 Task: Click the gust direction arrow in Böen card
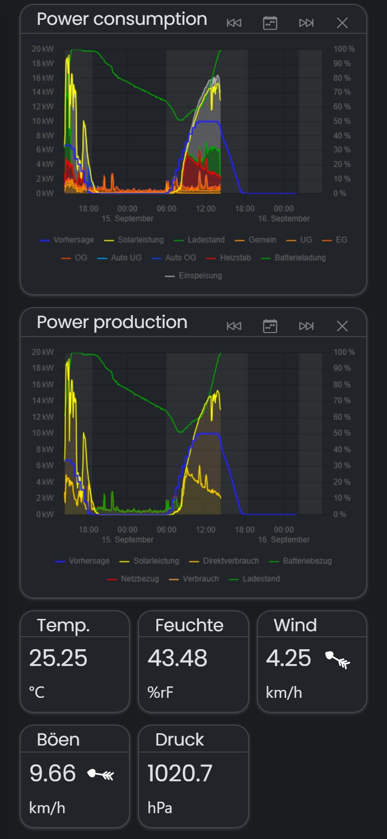tap(101, 774)
